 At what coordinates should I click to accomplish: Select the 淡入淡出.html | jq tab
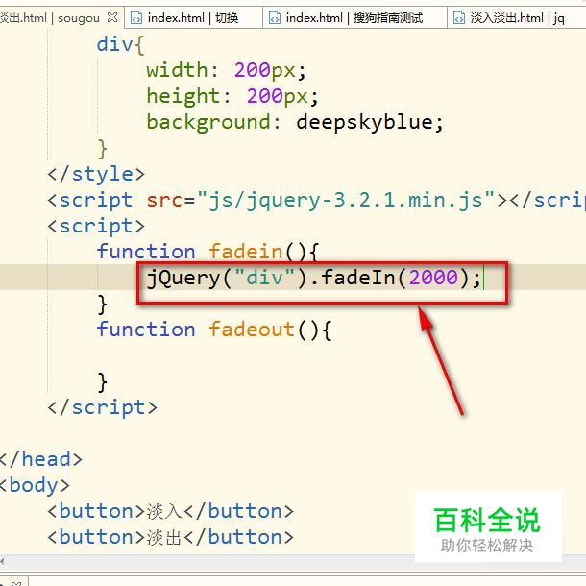517,17
